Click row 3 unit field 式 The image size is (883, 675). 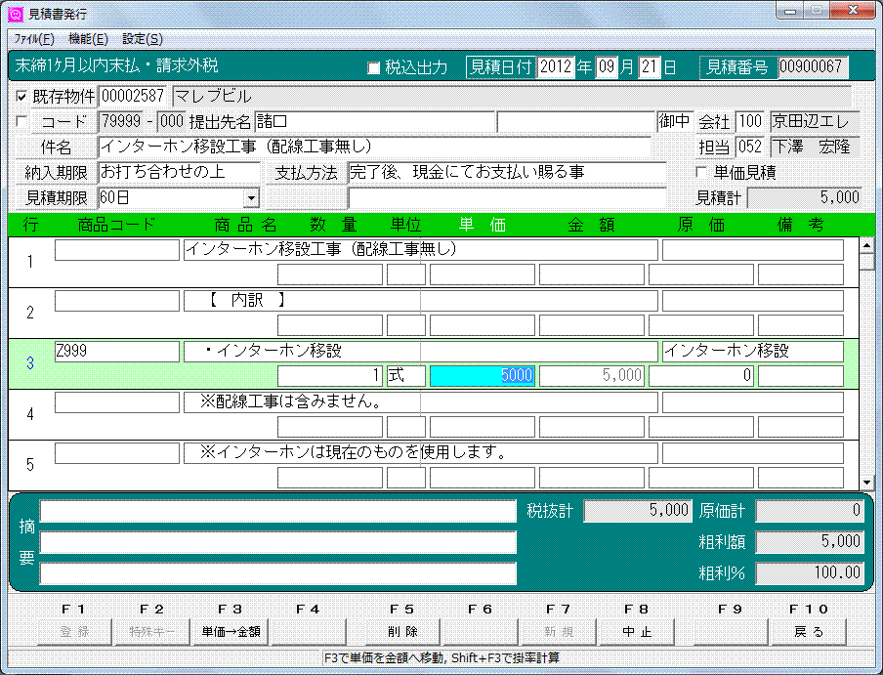406,375
